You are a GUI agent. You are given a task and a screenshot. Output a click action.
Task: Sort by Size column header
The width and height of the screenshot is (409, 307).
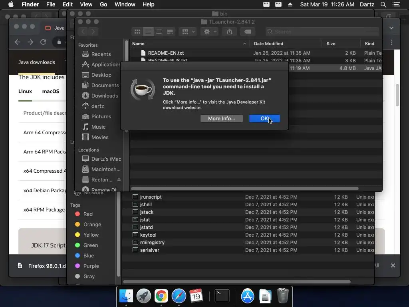click(341, 44)
